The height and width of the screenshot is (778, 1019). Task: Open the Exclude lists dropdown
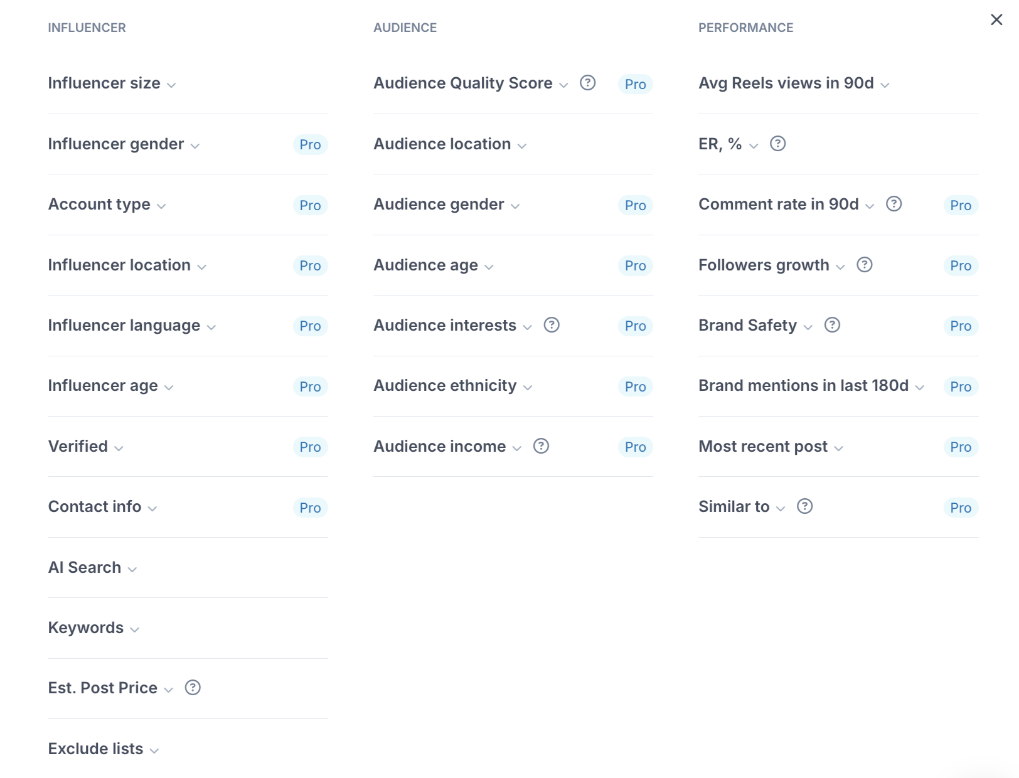pyautogui.click(x=103, y=749)
